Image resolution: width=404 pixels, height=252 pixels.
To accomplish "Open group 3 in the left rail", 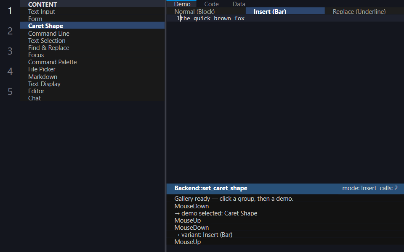I will (x=10, y=51).
